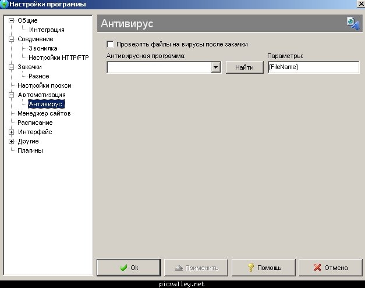Open help with the Помощь button
This screenshot has height=288, width=365.
264,268
